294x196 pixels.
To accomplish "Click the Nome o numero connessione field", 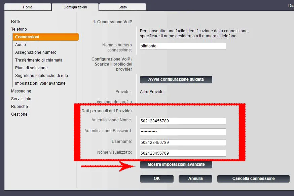I will 183,46.
